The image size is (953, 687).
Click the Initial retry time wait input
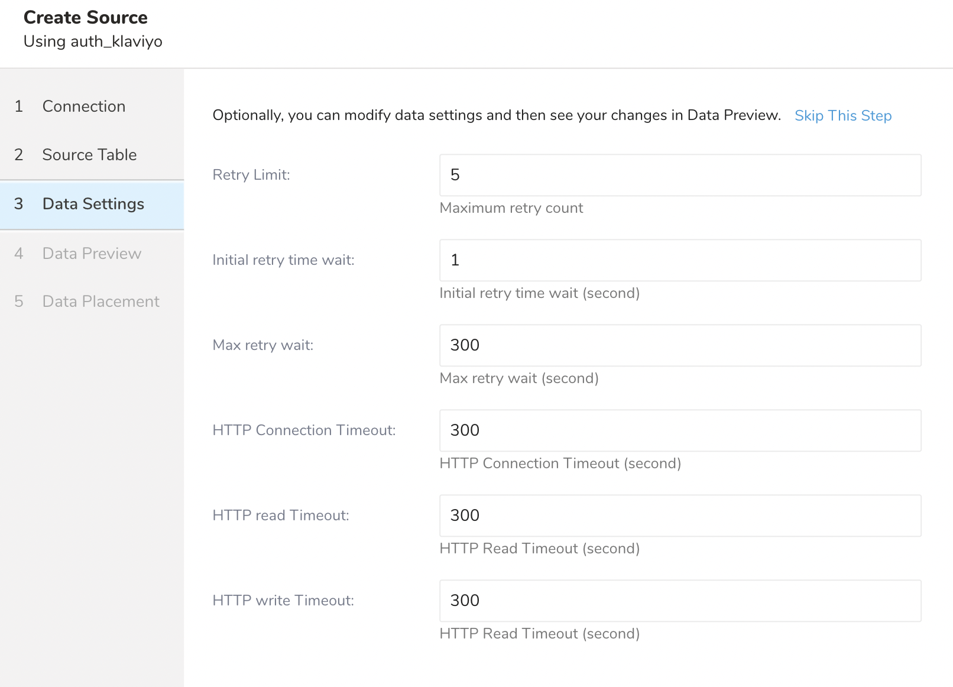[x=680, y=260]
